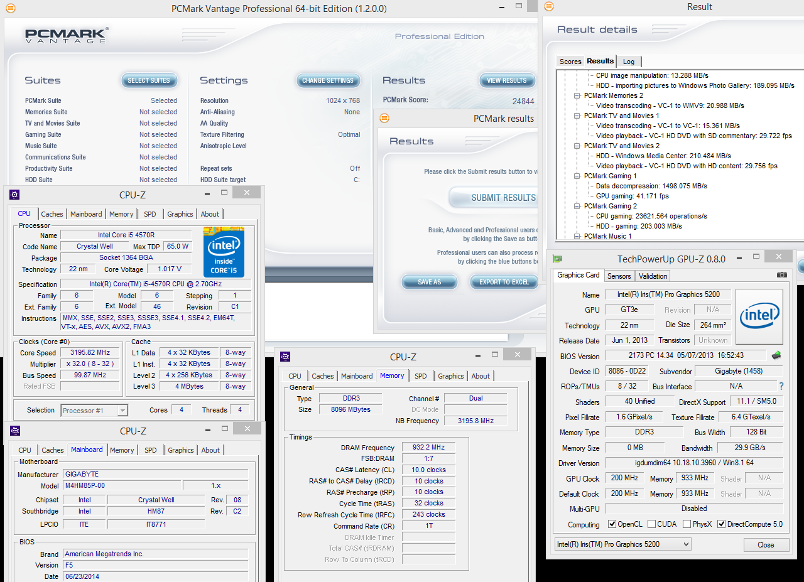Click the Intel logo in GPU-Z

(x=759, y=317)
